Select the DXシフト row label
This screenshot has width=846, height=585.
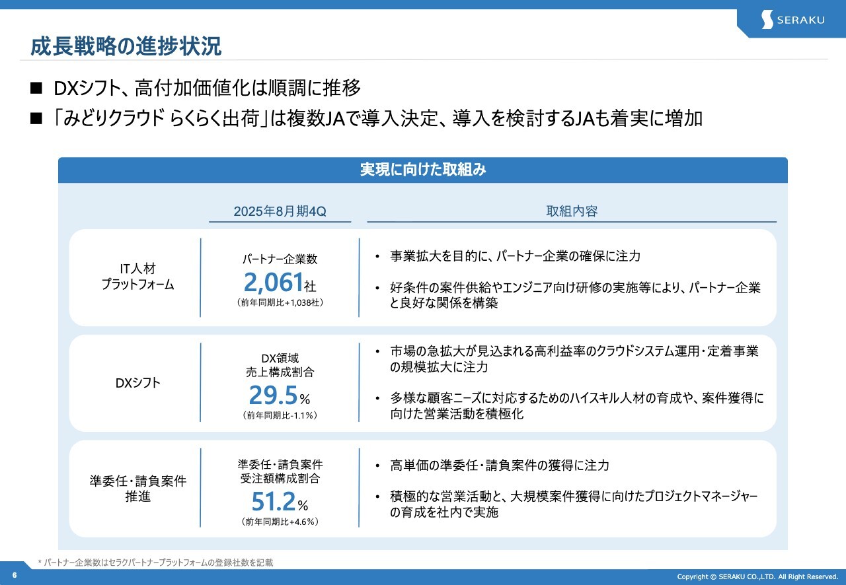point(137,383)
